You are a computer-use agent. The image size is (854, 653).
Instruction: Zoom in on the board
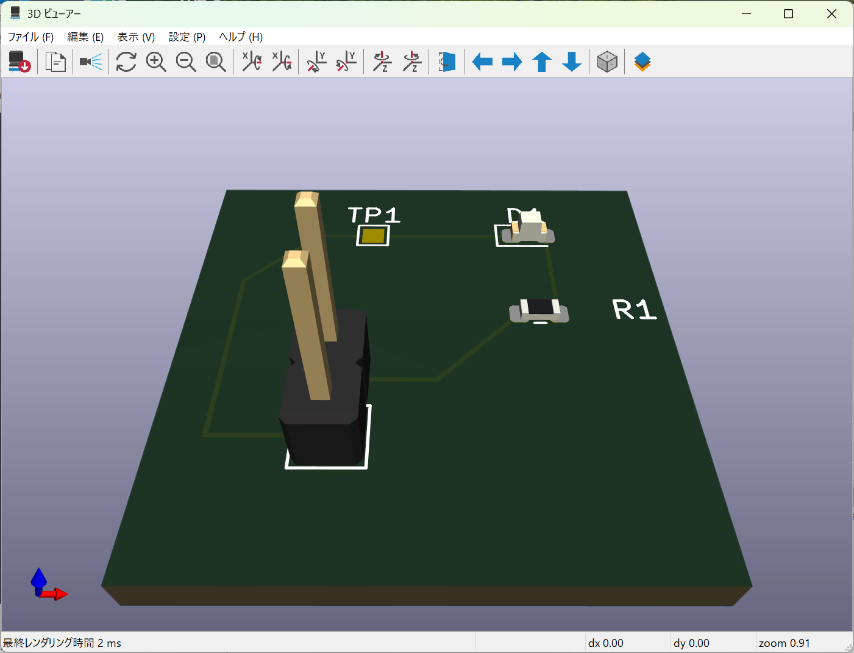[156, 61]
